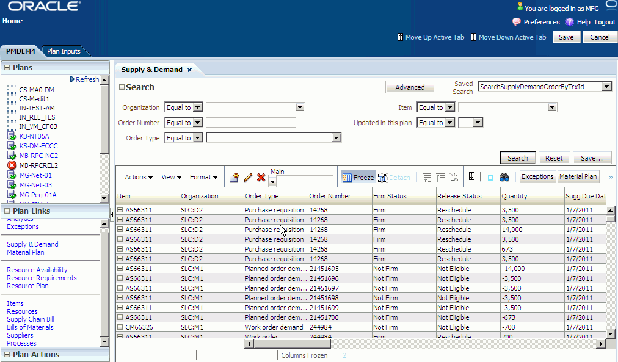Click the red error icon beside MB-RPCREL2

click(x=12, y=165)
